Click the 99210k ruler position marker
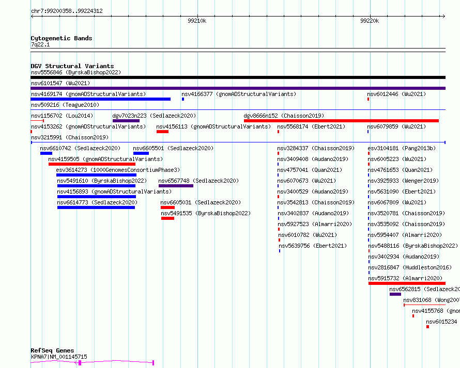The height and width of the screenshot is (368, 460). [197, 21]
